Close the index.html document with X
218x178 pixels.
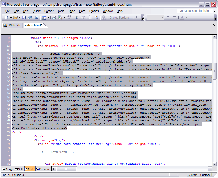pos(214,25)
